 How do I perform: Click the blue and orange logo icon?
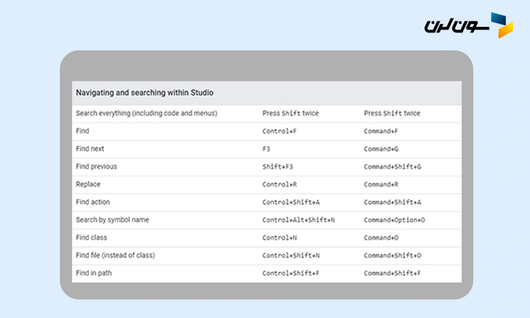(x=501, y=25)
